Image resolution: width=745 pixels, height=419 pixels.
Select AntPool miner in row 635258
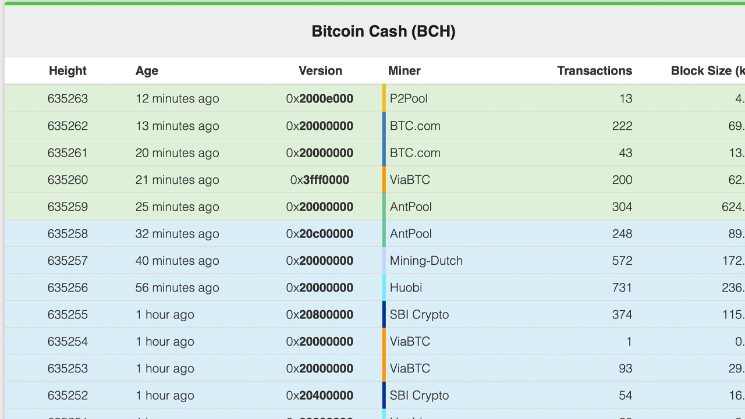[x=411, y=233]
